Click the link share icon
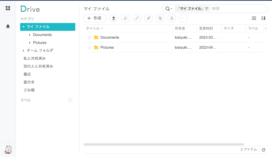 click(137, 18)
